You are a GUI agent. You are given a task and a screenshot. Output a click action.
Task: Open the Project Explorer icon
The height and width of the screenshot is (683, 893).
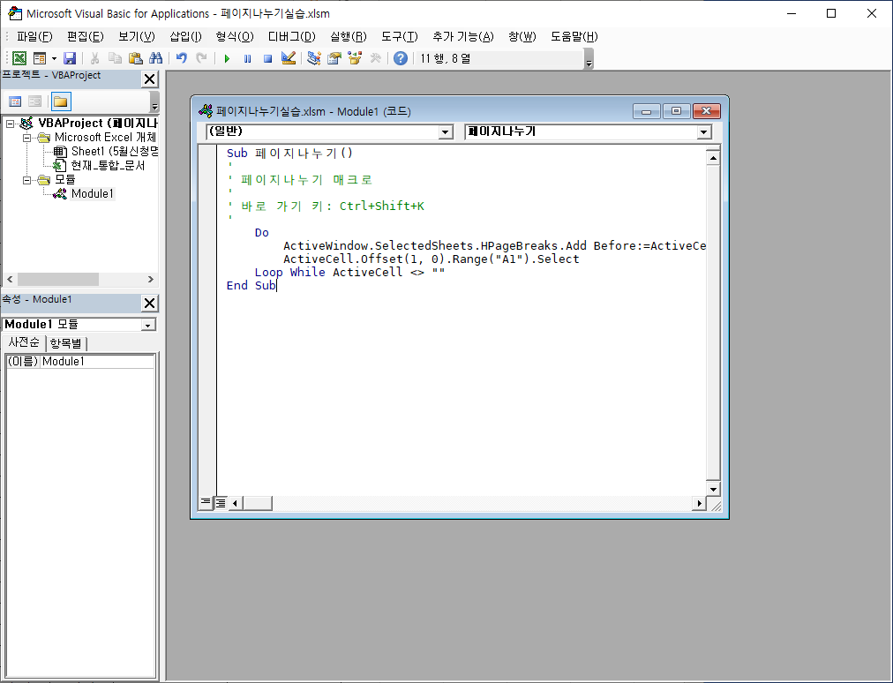pyautogui.click(x=314, y=58)
